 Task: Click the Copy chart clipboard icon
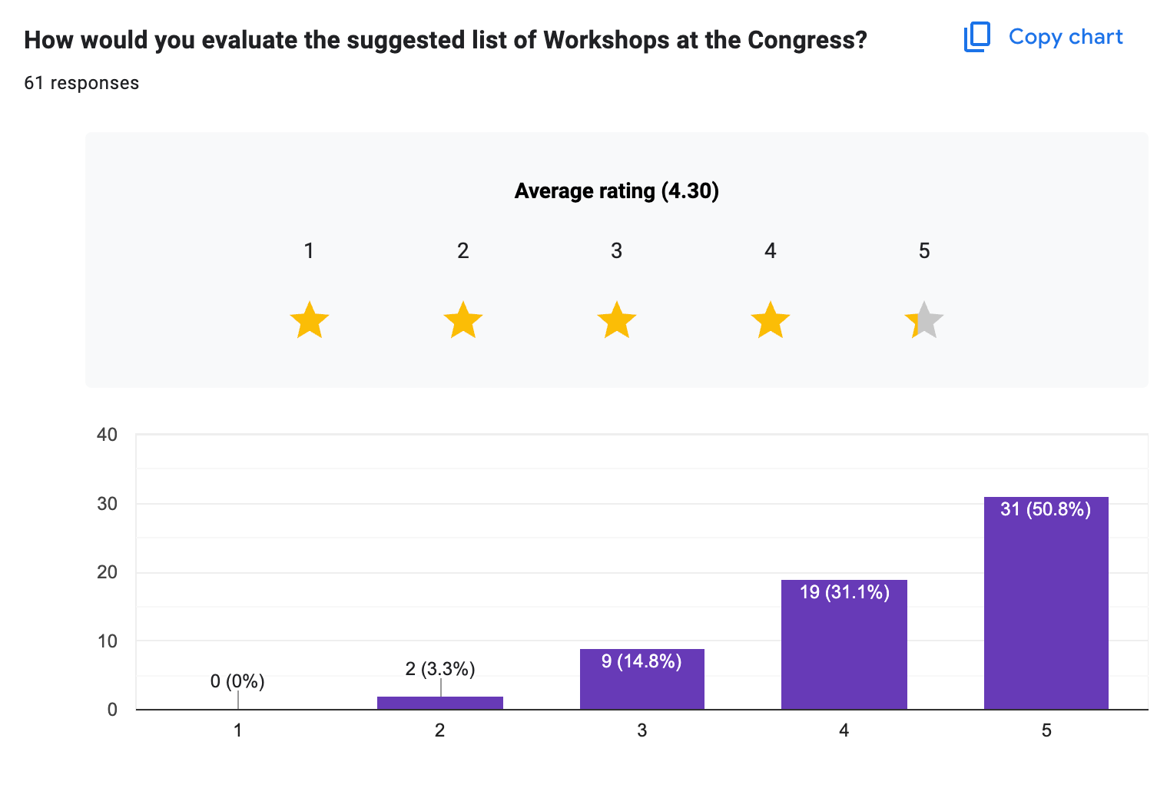pos(977,37)
